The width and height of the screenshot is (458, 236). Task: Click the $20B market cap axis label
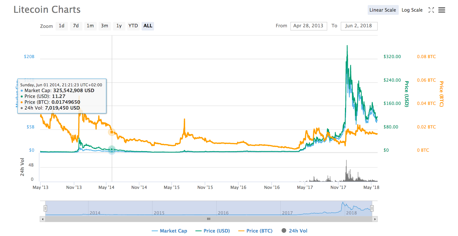29,57
